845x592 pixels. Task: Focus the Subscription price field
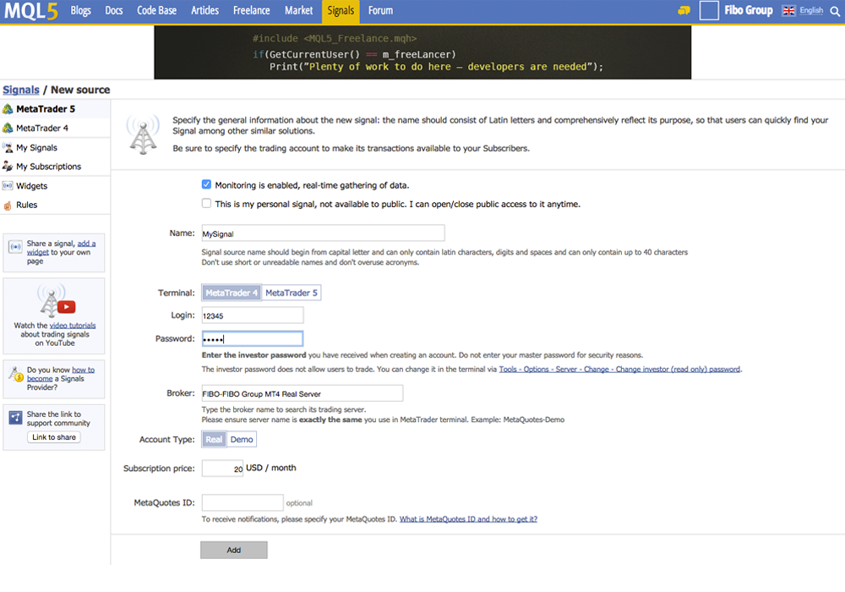(x=222, y=468)
